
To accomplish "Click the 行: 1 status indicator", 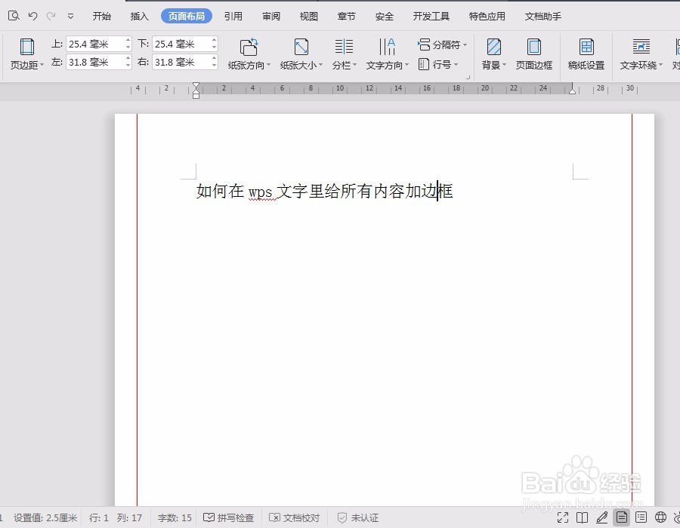I will point(98,517).
